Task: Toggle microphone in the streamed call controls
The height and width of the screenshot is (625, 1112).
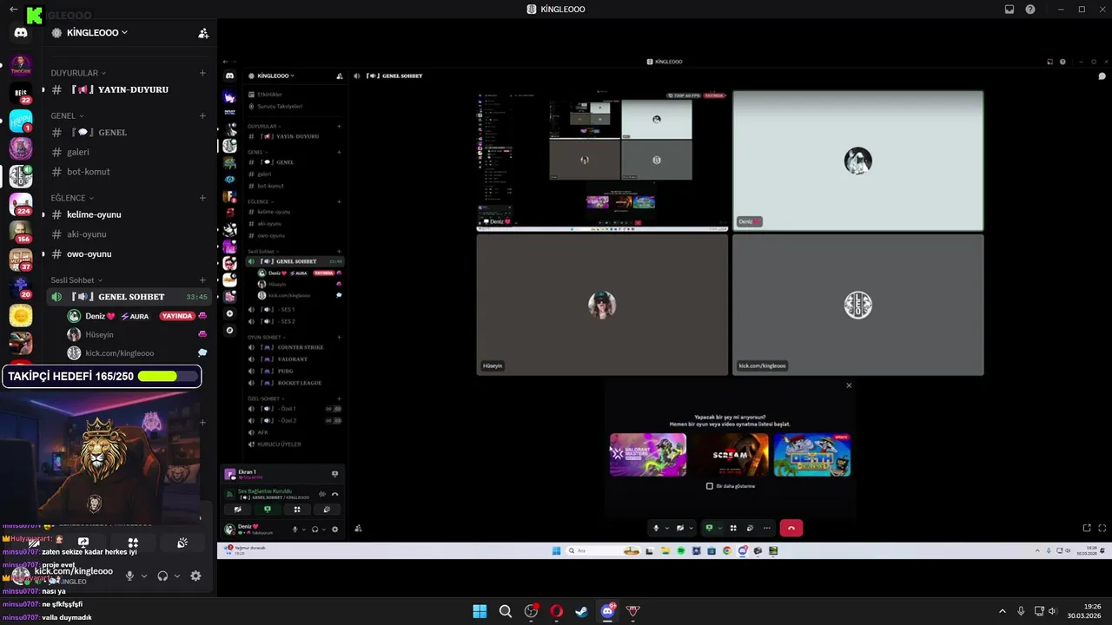Action: [x=657, y=528]
